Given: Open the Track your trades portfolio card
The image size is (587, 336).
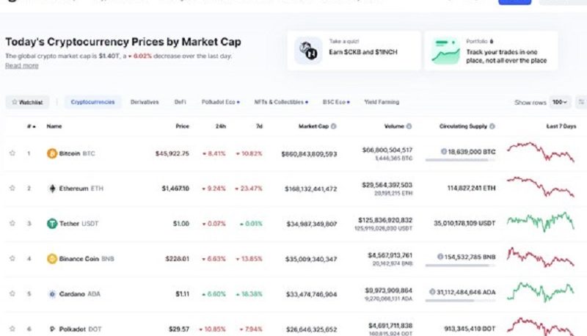Looking at the screenshot, I should tap(491, 51).
